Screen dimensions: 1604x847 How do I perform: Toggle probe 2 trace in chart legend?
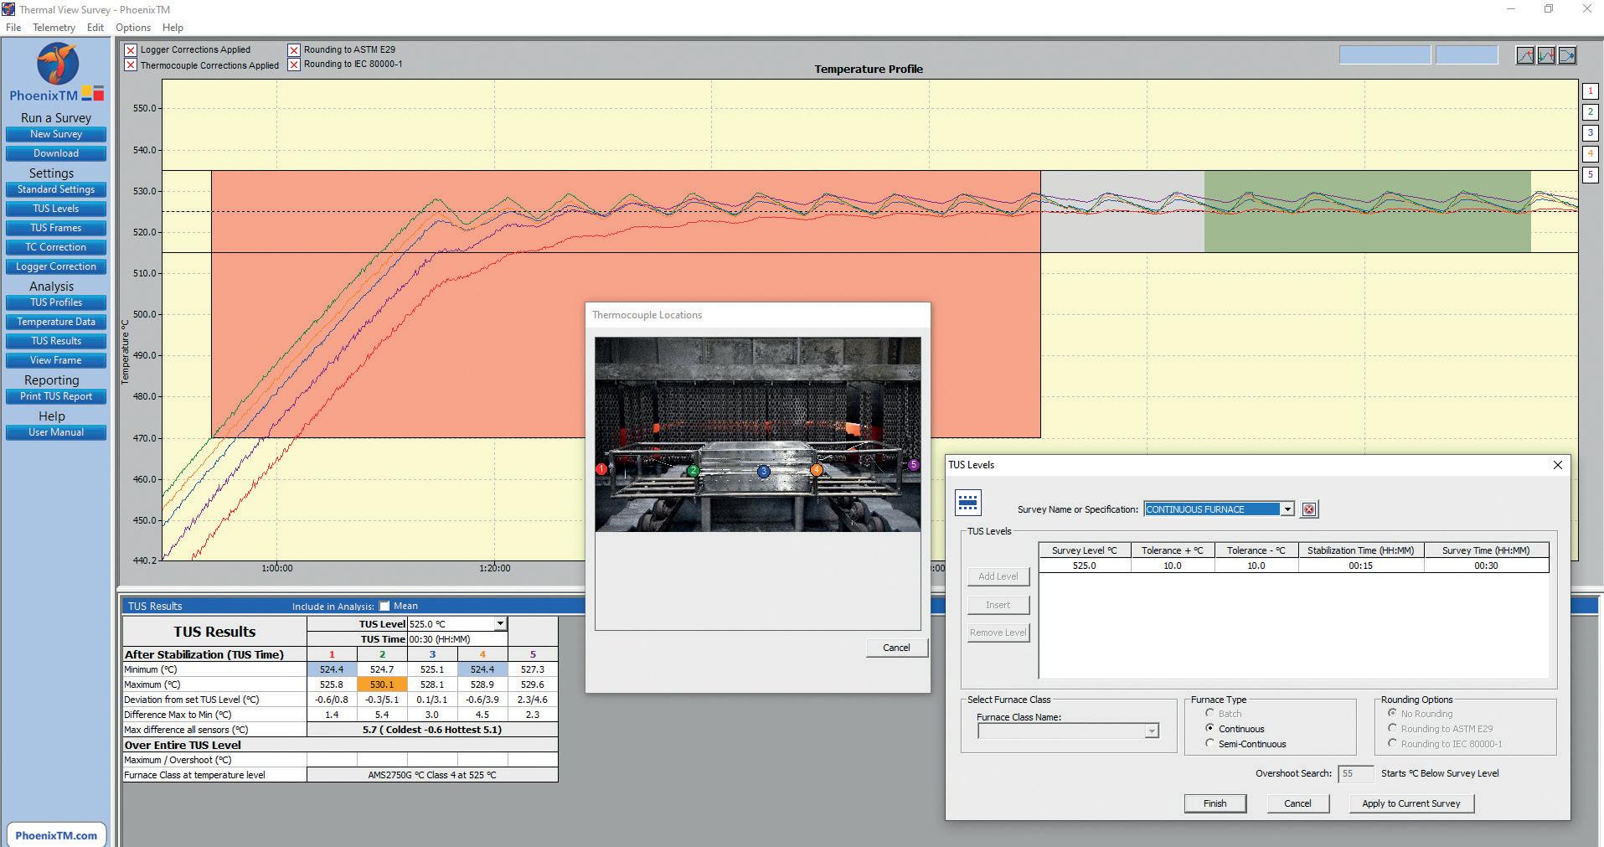1590,112
